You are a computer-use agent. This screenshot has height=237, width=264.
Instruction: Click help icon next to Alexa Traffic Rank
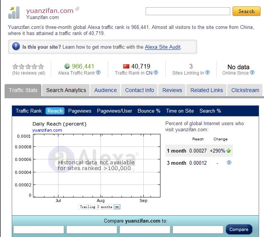[98, 73]
